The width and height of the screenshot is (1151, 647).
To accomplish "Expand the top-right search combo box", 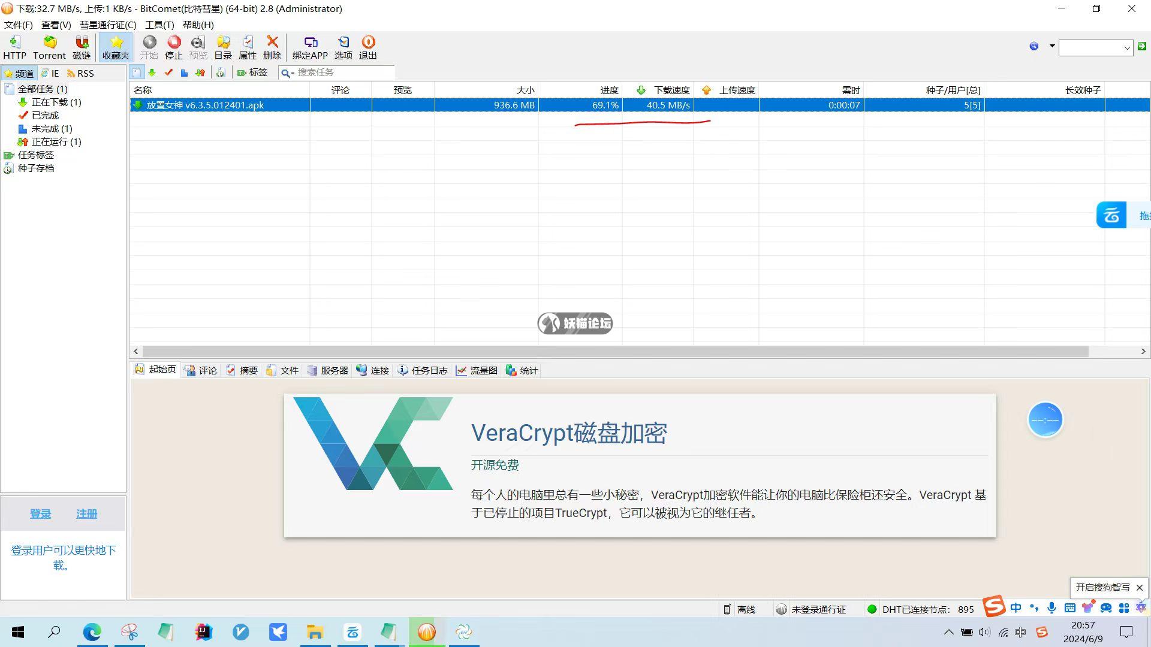I will coord(1126,47).
